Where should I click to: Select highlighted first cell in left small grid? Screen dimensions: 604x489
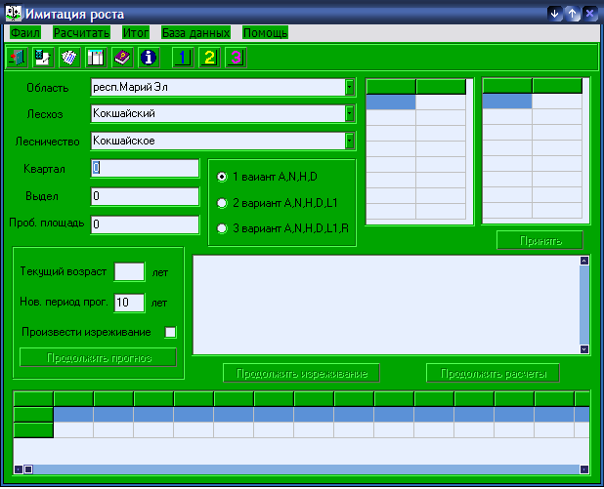pos(391,102)
